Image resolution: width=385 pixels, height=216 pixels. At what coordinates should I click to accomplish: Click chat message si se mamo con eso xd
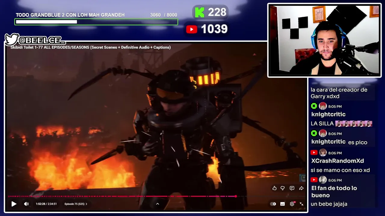tap(340, 170)
